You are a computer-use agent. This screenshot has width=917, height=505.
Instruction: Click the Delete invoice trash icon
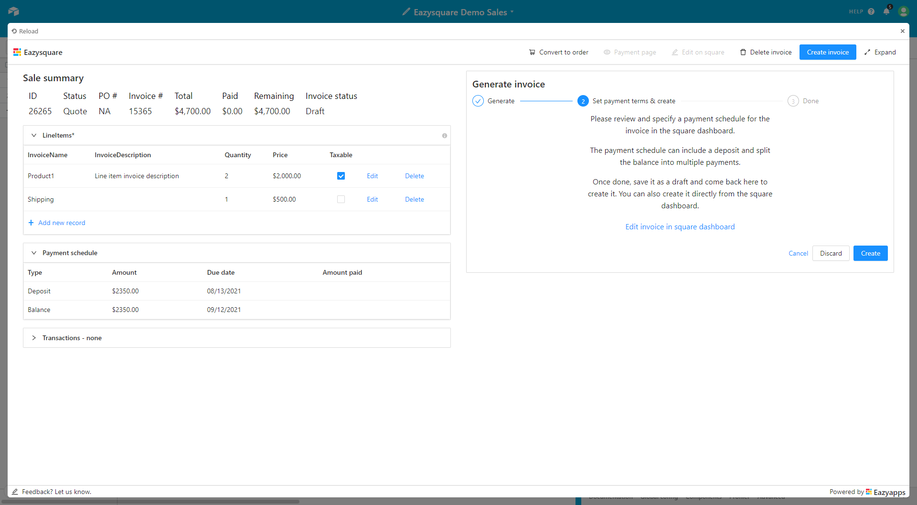pos(743,52)
